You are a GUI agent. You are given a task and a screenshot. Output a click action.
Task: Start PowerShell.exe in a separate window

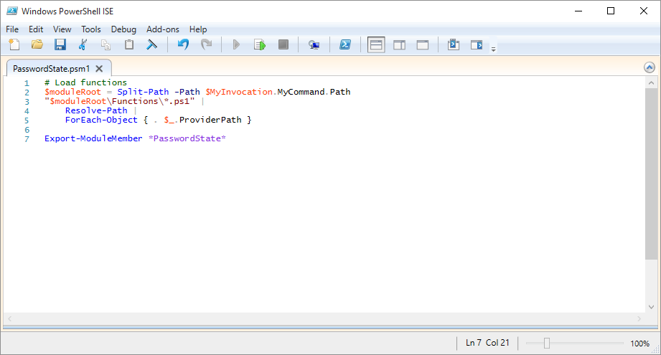[x=345, y=44]
